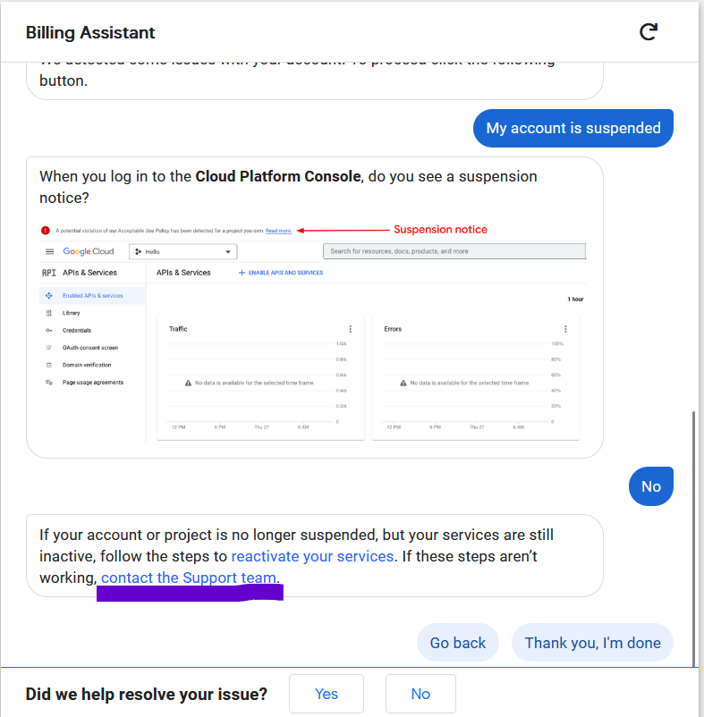
Task: Click the Library icon in sidebar
Action: tap(48, 313)
